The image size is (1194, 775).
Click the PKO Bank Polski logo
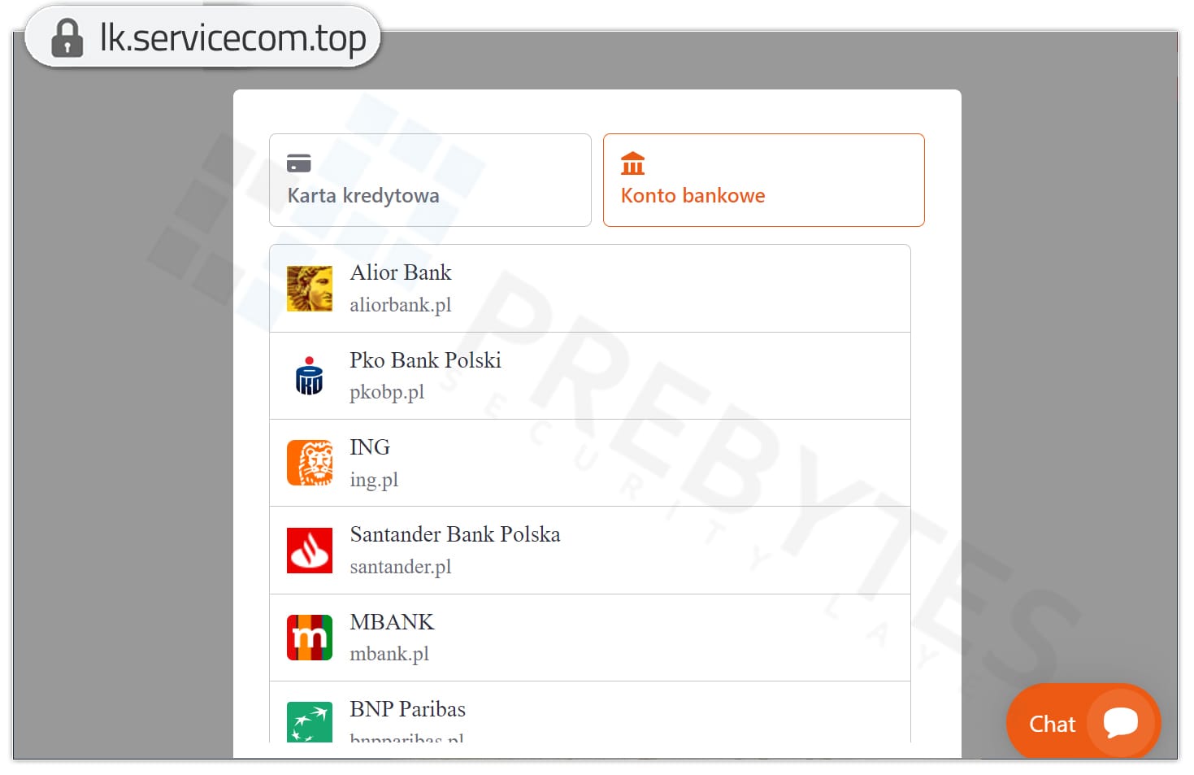click(310, 376)
